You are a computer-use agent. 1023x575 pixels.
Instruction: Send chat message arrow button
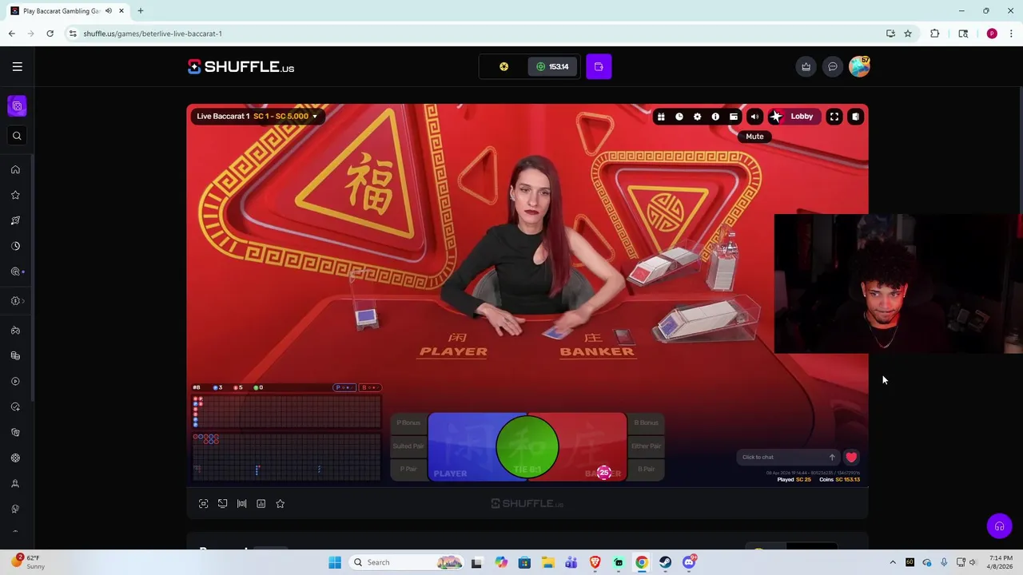click(x=832, y=458)
